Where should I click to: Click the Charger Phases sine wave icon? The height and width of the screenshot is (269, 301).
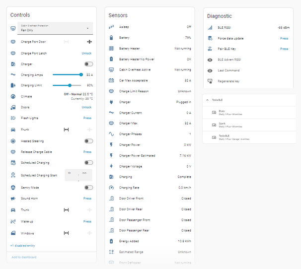(x=111, y=134)
